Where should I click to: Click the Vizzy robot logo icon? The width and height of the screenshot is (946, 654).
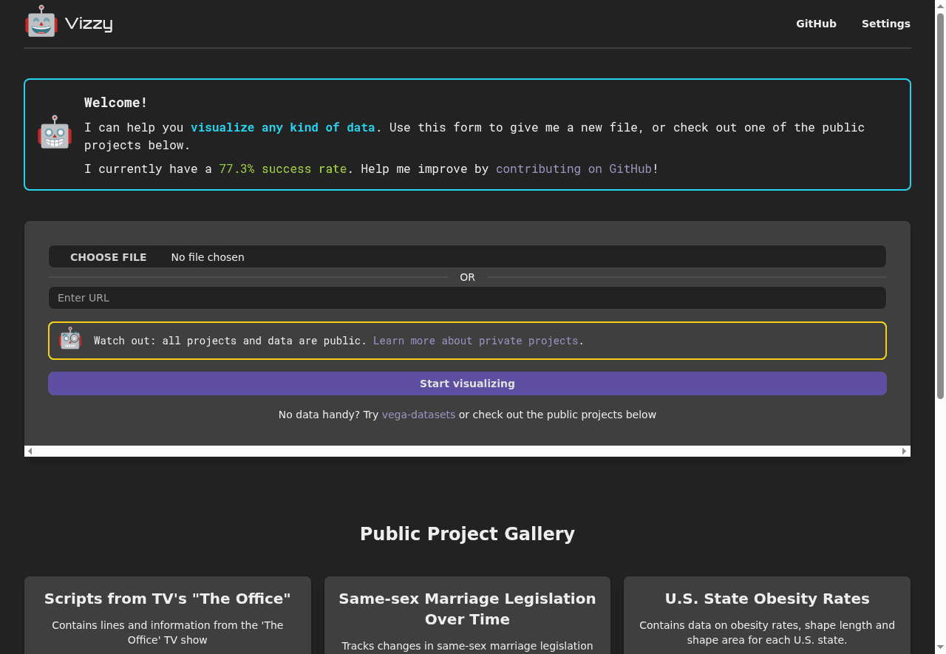[x=41, y=22]
